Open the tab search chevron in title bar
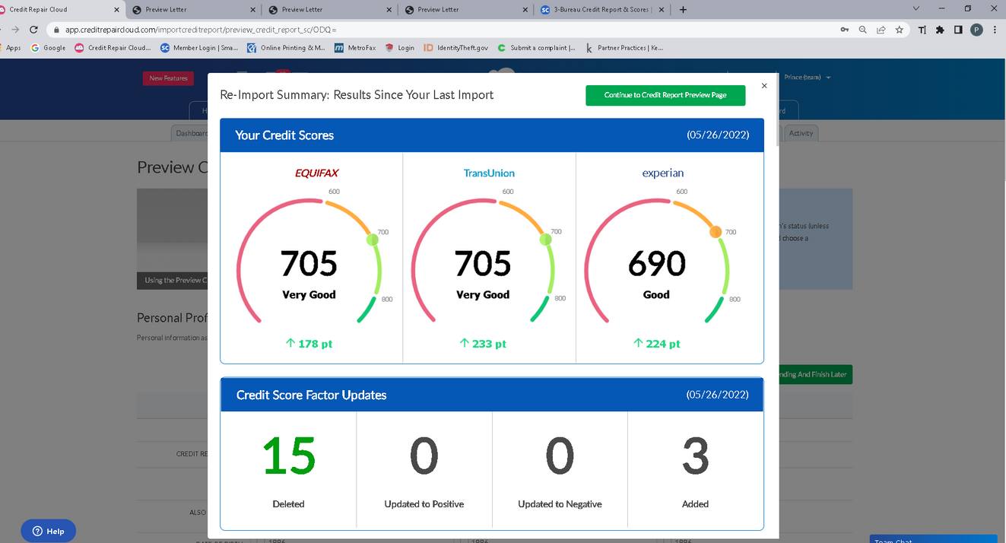Viewport: 1006px width, 543px height. point(916,9)
